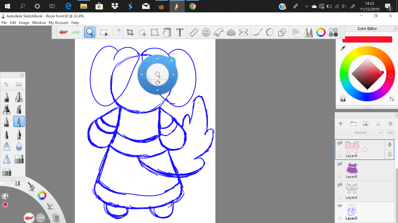Expand the Windows system tray hidden icons
Image resolution: width=398 pixels, height=223 pixels.
point(307,6)
